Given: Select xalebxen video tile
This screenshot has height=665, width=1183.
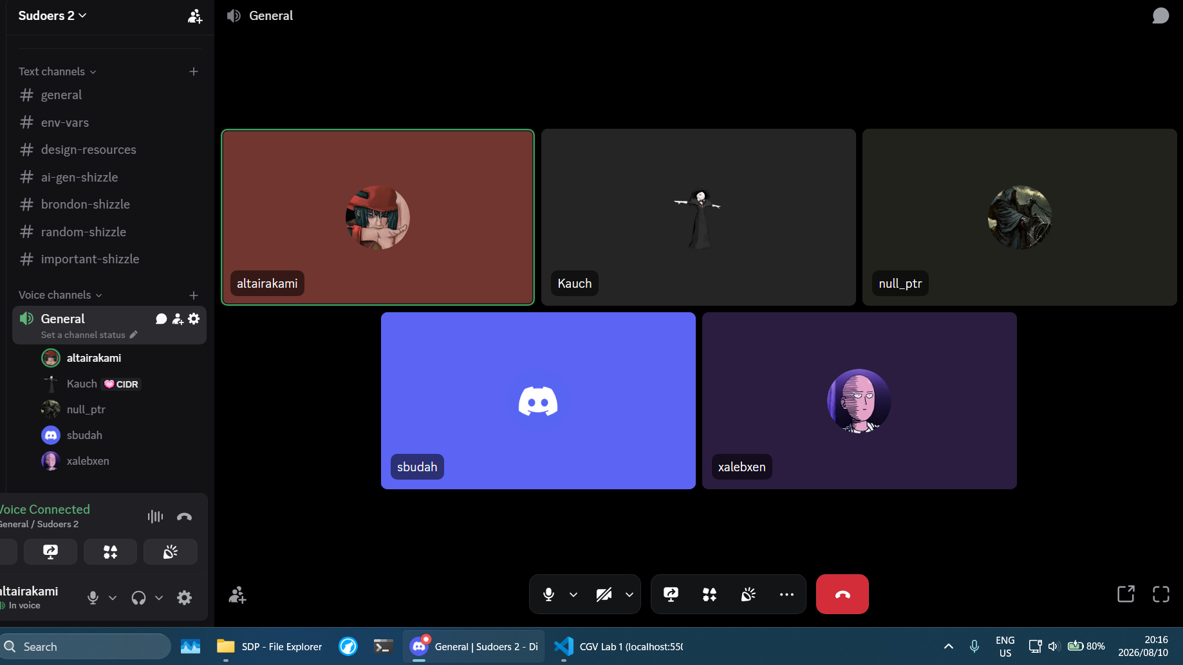Looking at the screenshot, I should pyautogui.click(x=859, y=400).
